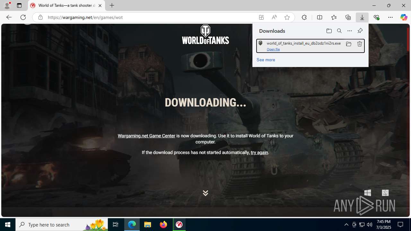411x231 pixels.
Task: Open the notification center icon
Action: 400,225
